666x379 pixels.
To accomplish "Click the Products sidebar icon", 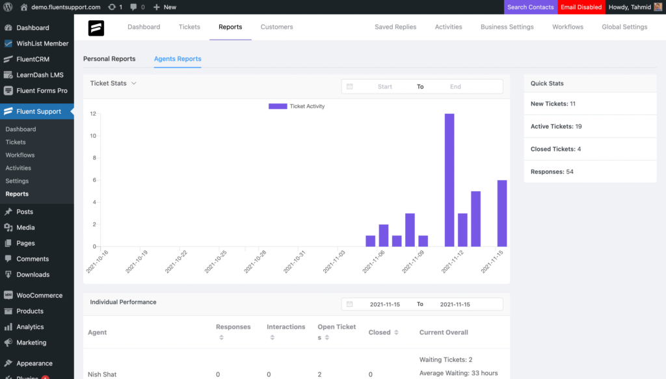I will tap(8, 311).
